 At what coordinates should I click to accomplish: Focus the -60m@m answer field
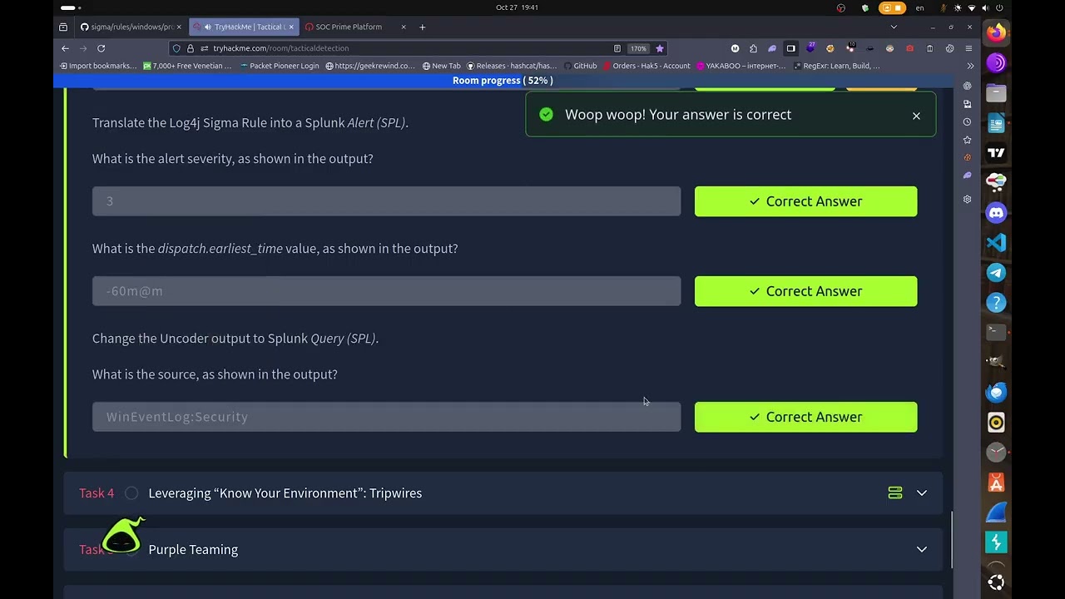[386, 291]
